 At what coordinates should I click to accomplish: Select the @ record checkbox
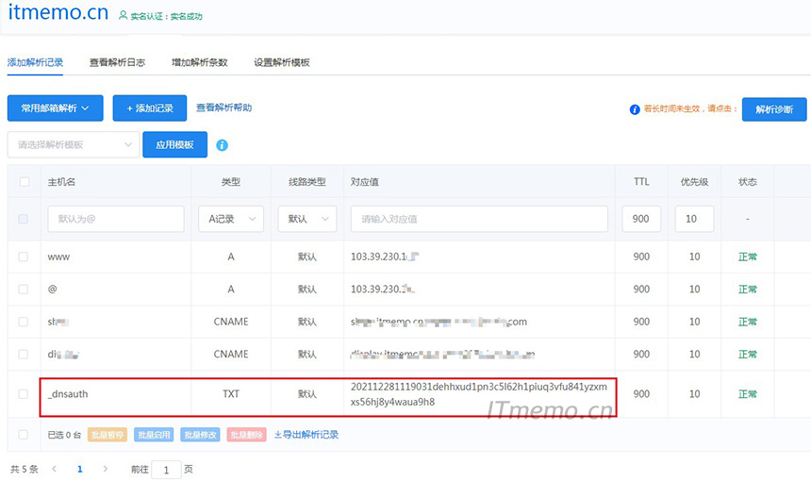point(24,290)
